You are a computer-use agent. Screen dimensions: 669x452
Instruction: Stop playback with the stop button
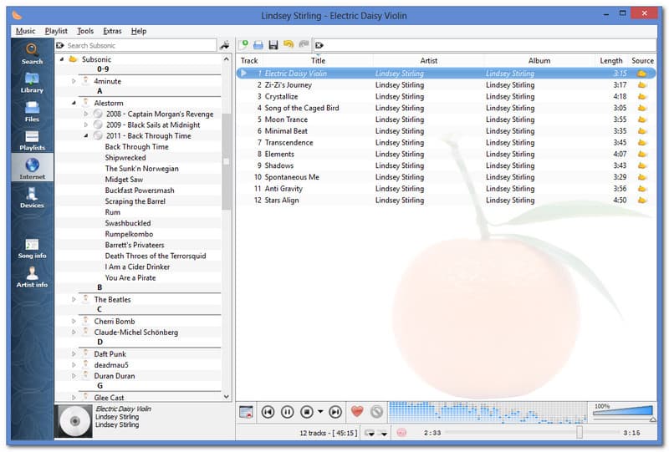307,412
